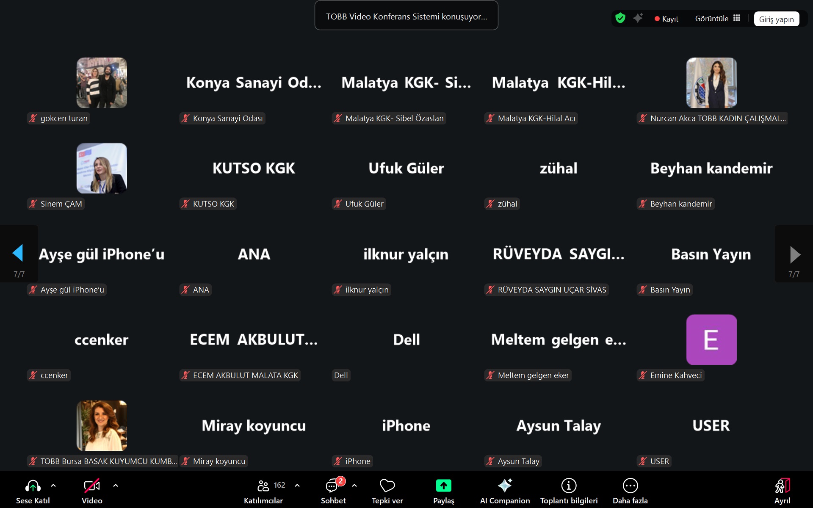Click the Giriş yapın button
Screen dimensions: 813x508
coord(776,19)
